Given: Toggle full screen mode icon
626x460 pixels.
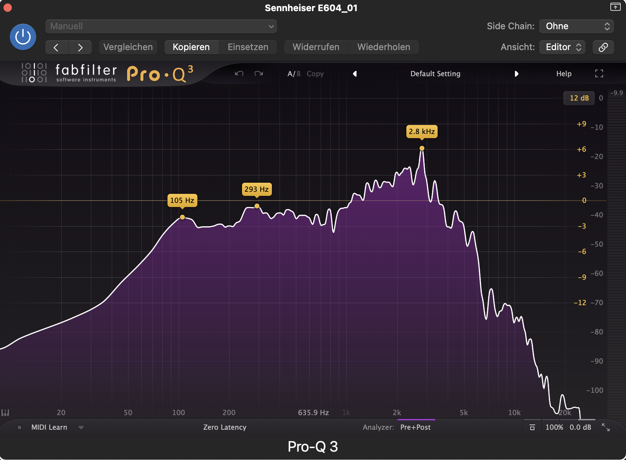Looking at the screenshot, I should [599, 73].
